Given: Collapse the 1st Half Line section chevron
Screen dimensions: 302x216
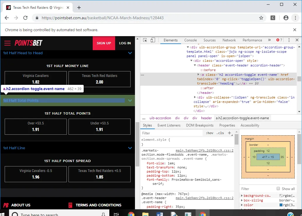Looking at the screenshot, I should (x=130, y=148).
